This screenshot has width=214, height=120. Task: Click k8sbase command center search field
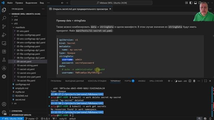click(x=111, y=3)
